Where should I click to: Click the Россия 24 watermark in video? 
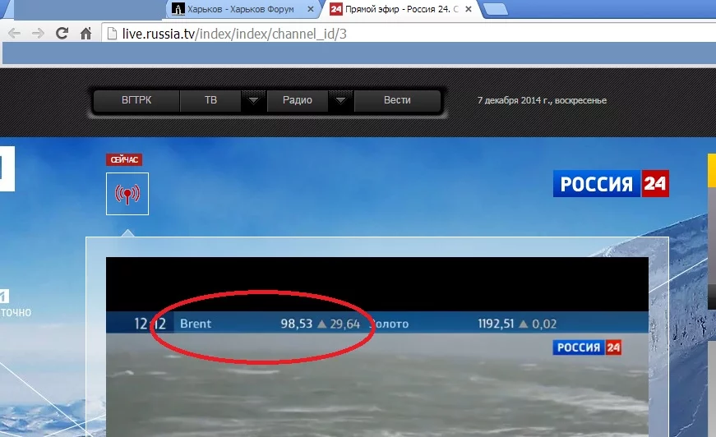pos(587,347)
